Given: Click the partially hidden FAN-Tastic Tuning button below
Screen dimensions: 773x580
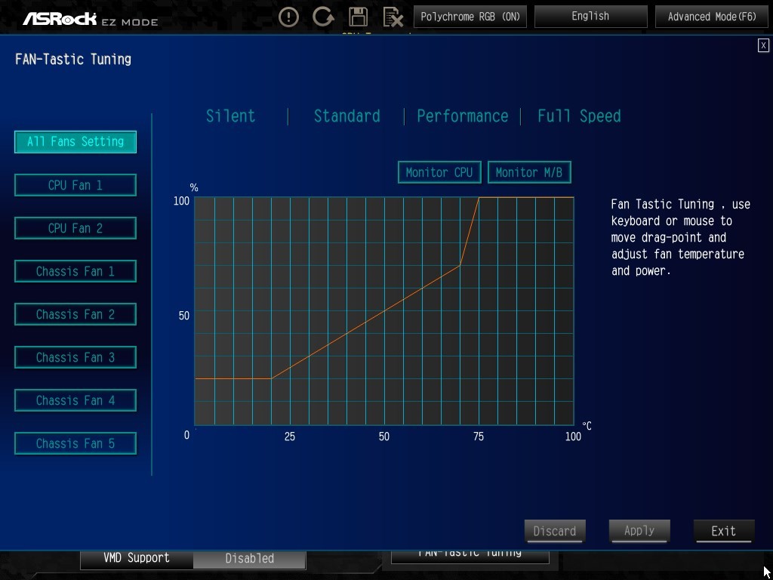Looking at the screenshot, I should click(x=470, y=557).
